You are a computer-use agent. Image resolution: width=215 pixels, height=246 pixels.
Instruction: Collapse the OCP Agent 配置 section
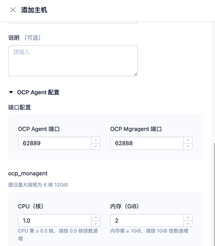point(11,92)
